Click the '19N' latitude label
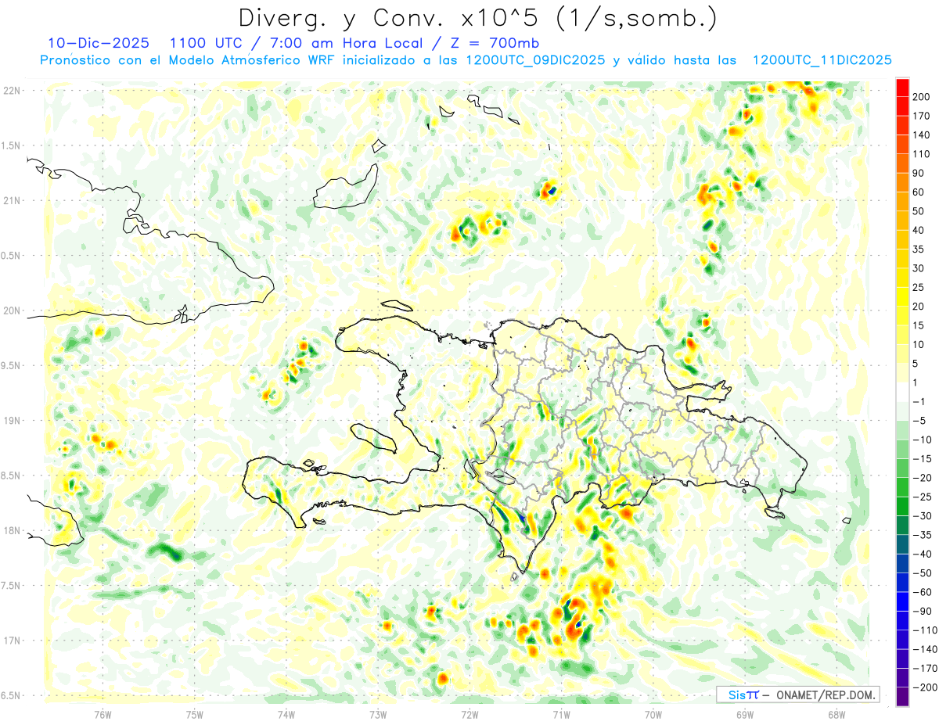The width and height of the screenshot is (939, 725). click(12, 421)
